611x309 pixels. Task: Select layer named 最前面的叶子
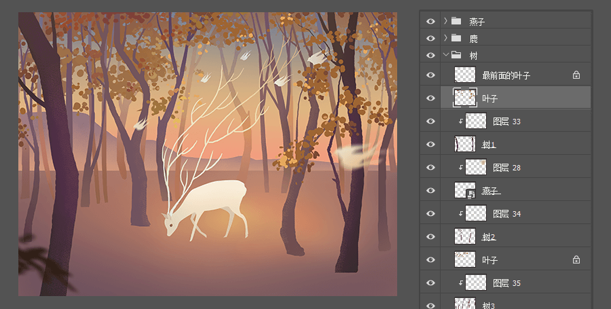(x=506, y=75)
